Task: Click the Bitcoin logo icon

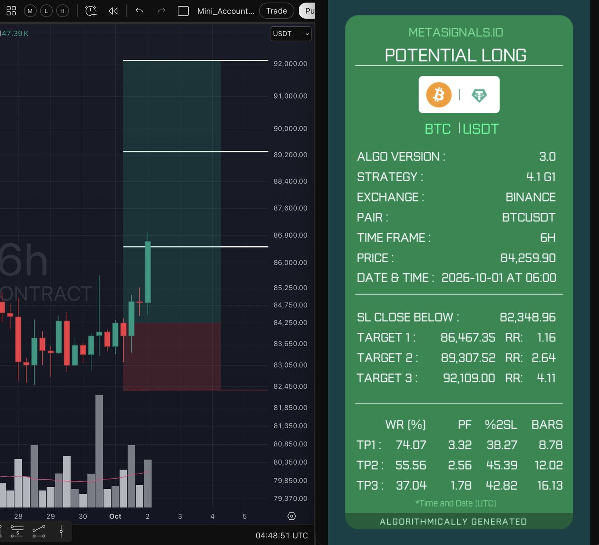Action: [439, 94]
